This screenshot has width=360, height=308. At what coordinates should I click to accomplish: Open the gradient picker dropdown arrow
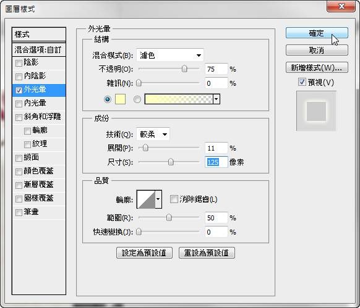216,99
